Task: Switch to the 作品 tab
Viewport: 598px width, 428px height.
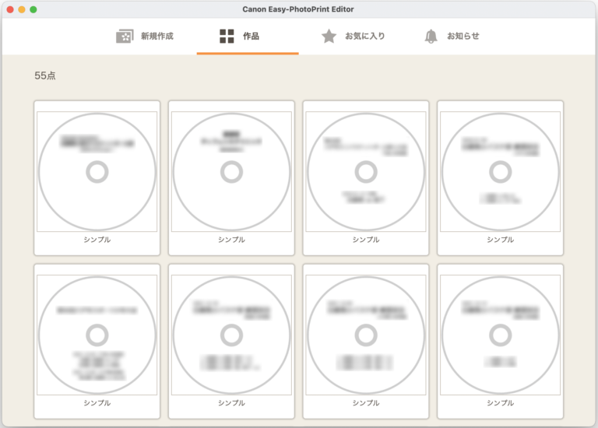Action: 248,37
